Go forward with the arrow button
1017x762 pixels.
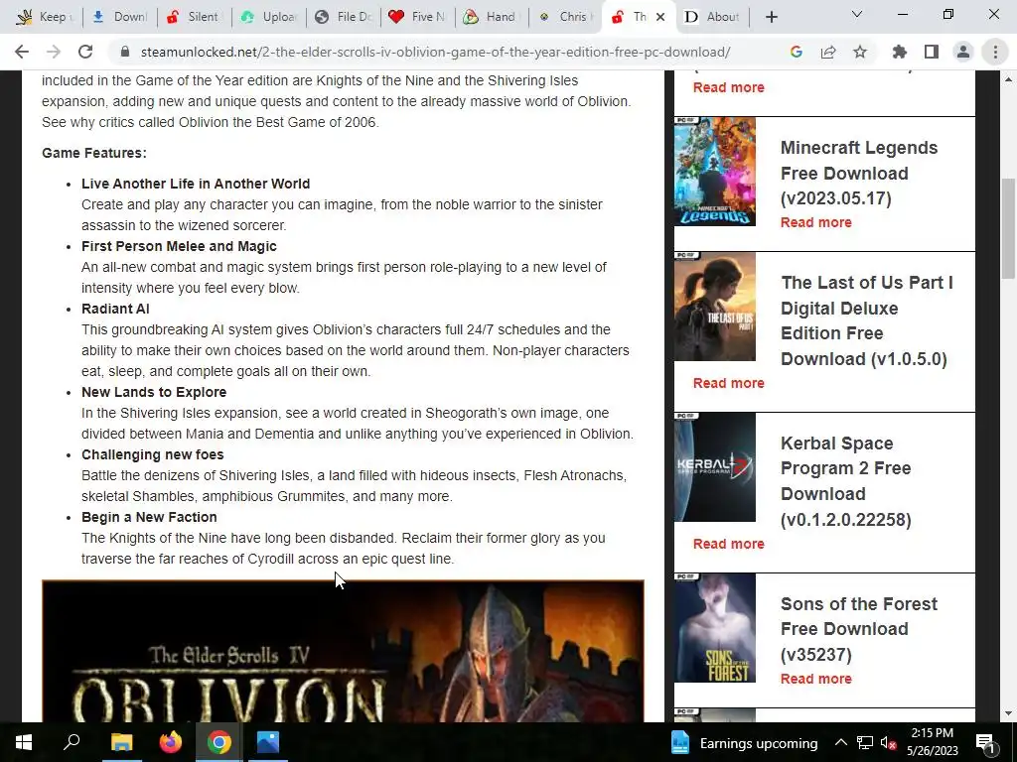pos(54,52)
